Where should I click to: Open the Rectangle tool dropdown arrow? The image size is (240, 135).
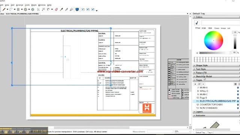point(22,9)
